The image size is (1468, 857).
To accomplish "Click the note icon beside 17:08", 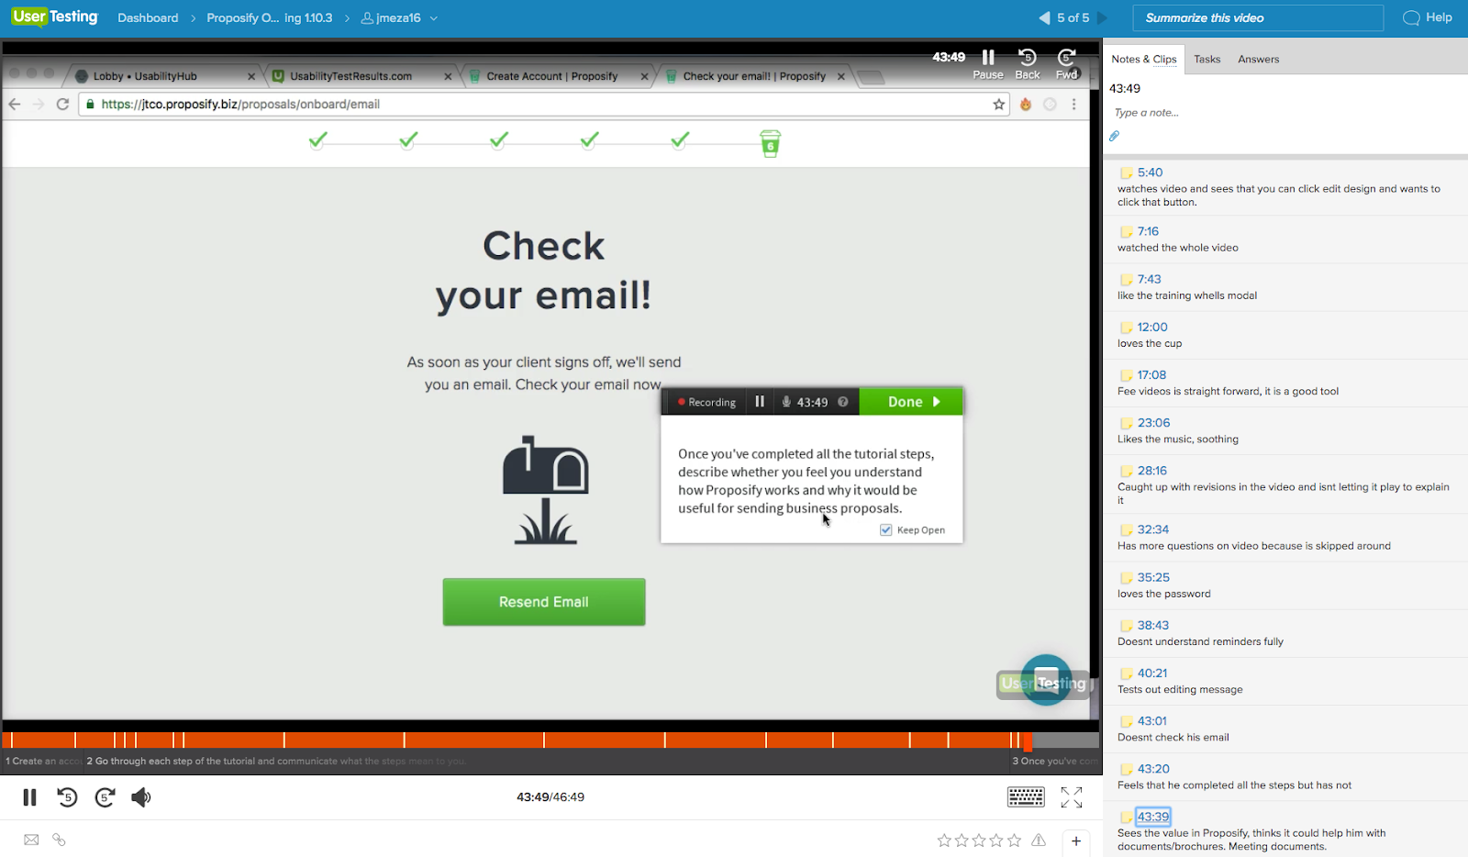I will tap(1126, 375).
